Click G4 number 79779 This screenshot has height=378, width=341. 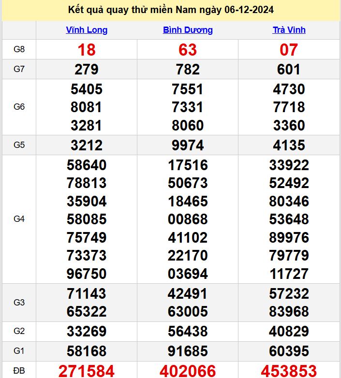[x=289, y=256]
